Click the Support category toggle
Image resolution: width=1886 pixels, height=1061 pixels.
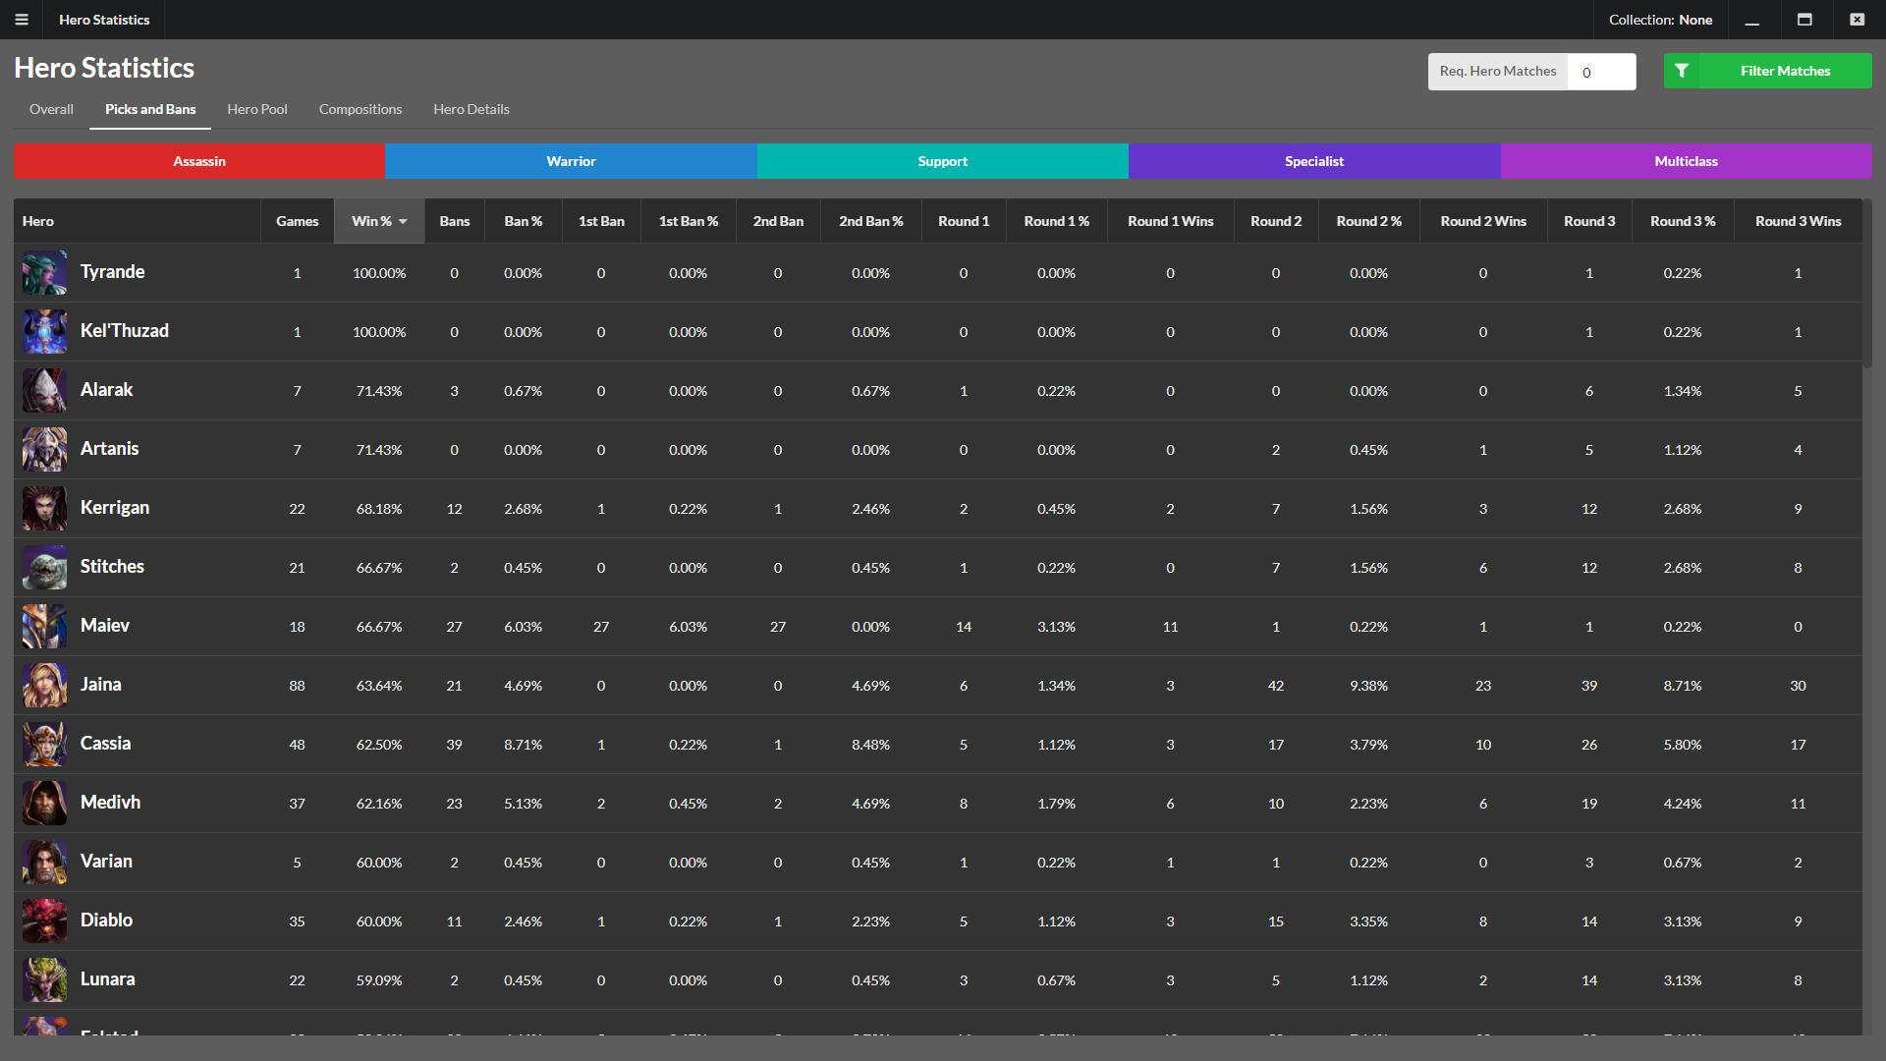click(x=943, y=161)
